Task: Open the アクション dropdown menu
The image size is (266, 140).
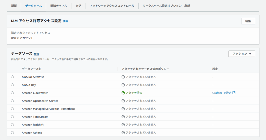Action: point(242,54)
